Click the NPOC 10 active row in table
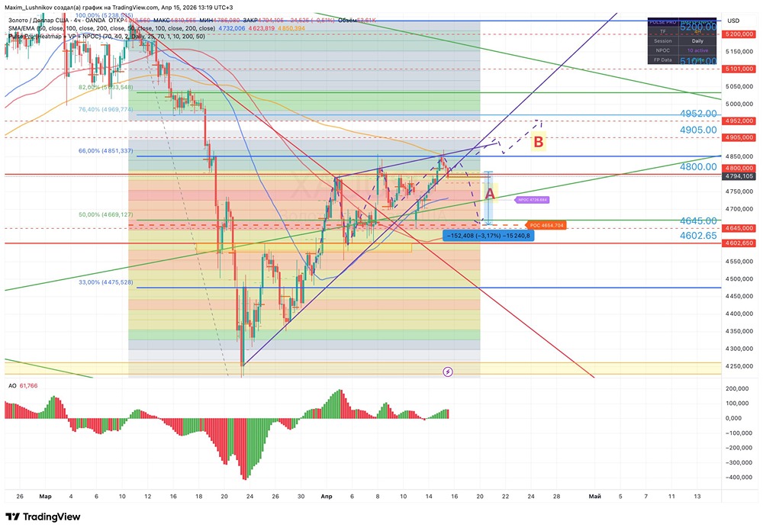Screen dimensions: 763x531 point(681,50)
